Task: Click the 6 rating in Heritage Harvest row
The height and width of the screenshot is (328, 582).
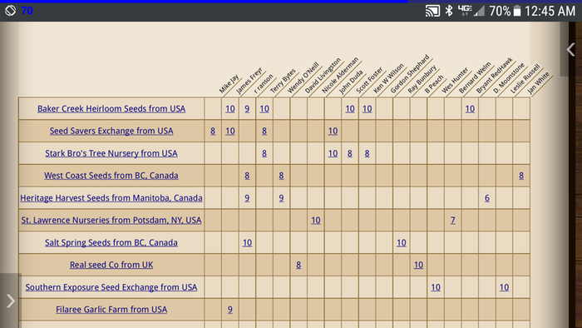Action: click(x=487, y=198)
